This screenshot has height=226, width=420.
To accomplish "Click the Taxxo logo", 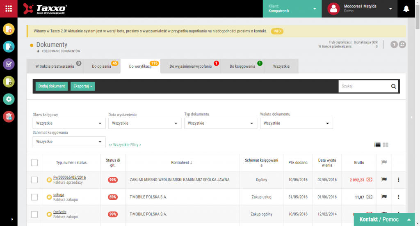I will pyautogui.click(x=45, y=9).
